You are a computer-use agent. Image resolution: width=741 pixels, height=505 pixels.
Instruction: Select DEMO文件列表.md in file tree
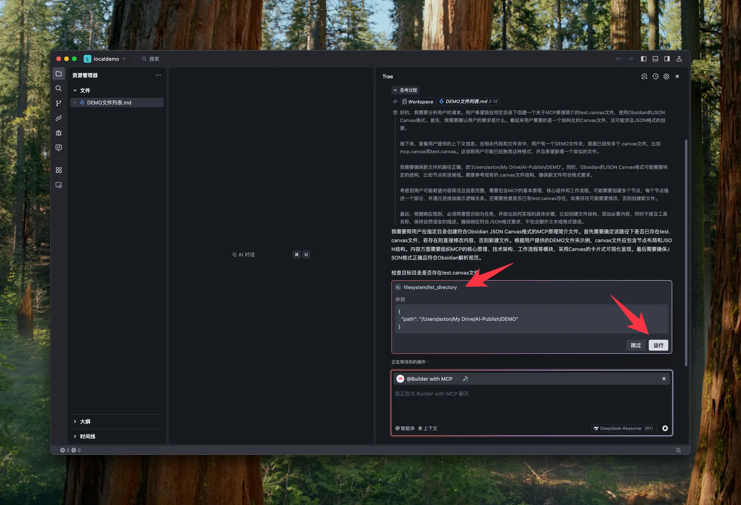[x=109, y=103]
